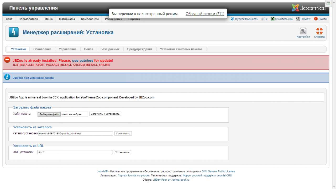Click the Ошибка при установке пакета message
The image size is (336, 189).
(33, 78)
